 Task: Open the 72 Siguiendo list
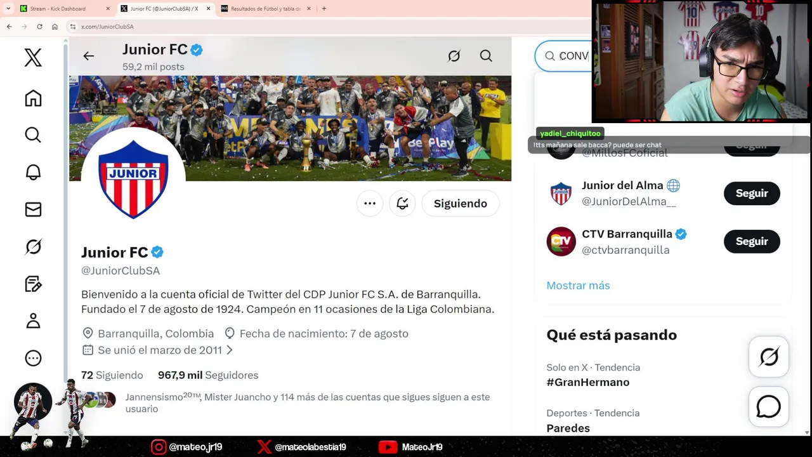tap(112, 375)
